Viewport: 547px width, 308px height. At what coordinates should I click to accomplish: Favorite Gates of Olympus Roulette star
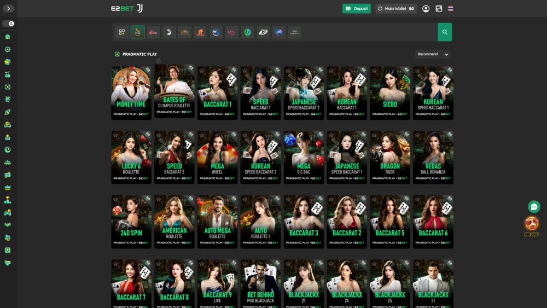coord(159,61)
